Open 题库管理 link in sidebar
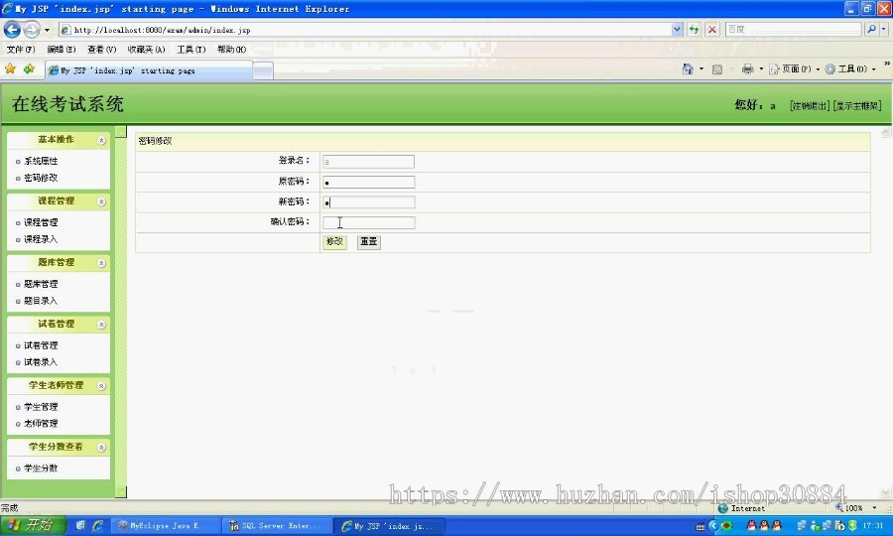This screenshot has width=893, height=536. tap(41, 284)
